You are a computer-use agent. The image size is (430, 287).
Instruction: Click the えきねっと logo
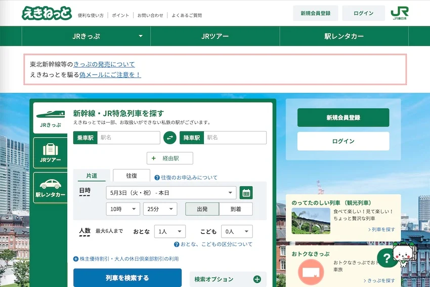click(x=47, y=13)
